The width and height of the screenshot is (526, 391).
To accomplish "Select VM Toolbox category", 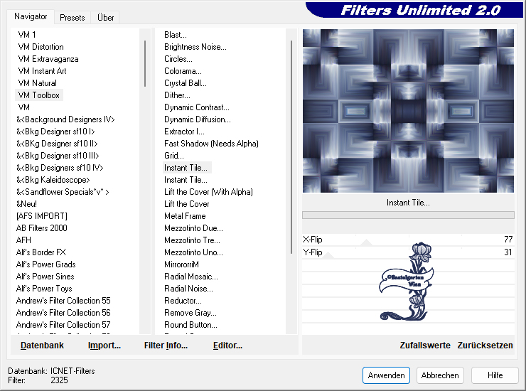I will click(x=39, y=95).
